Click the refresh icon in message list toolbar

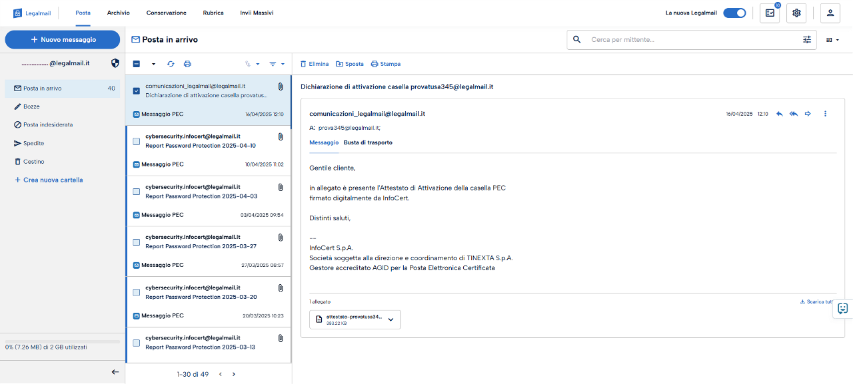pos(171,64)
